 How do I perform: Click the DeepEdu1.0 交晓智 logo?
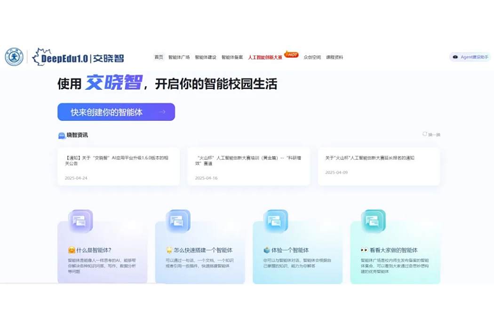pyautogui.click(x=78, y=57)
